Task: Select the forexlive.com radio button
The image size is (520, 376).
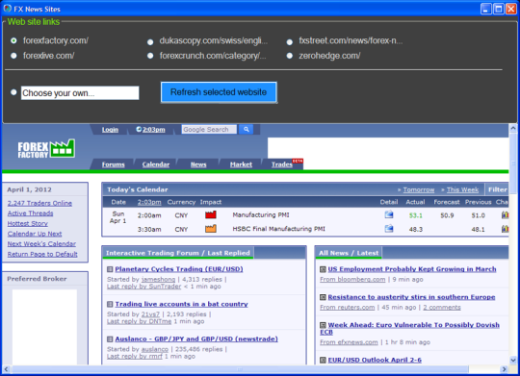Action: pos(13,56)
